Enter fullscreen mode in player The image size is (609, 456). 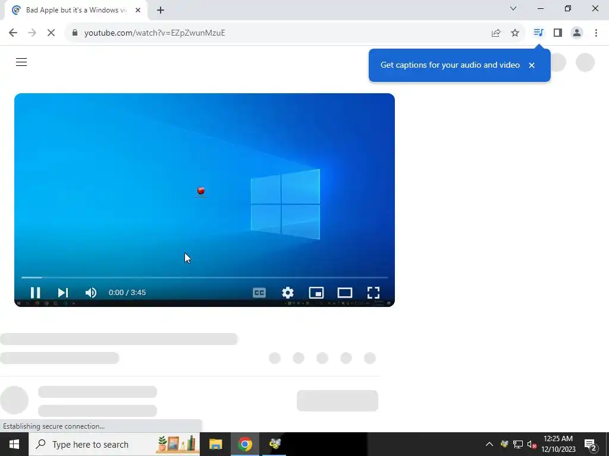[x=373, y=292]
